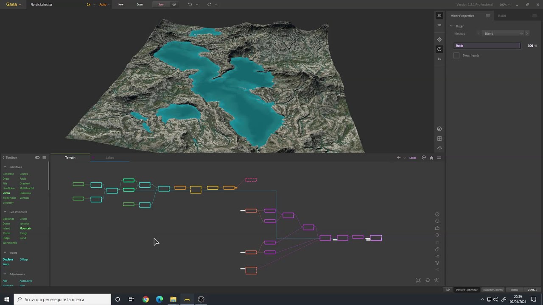Viewport: 543px width, 305px height.
Task: Click the toolbox pill toggle icon
Action: pos(37,158)
